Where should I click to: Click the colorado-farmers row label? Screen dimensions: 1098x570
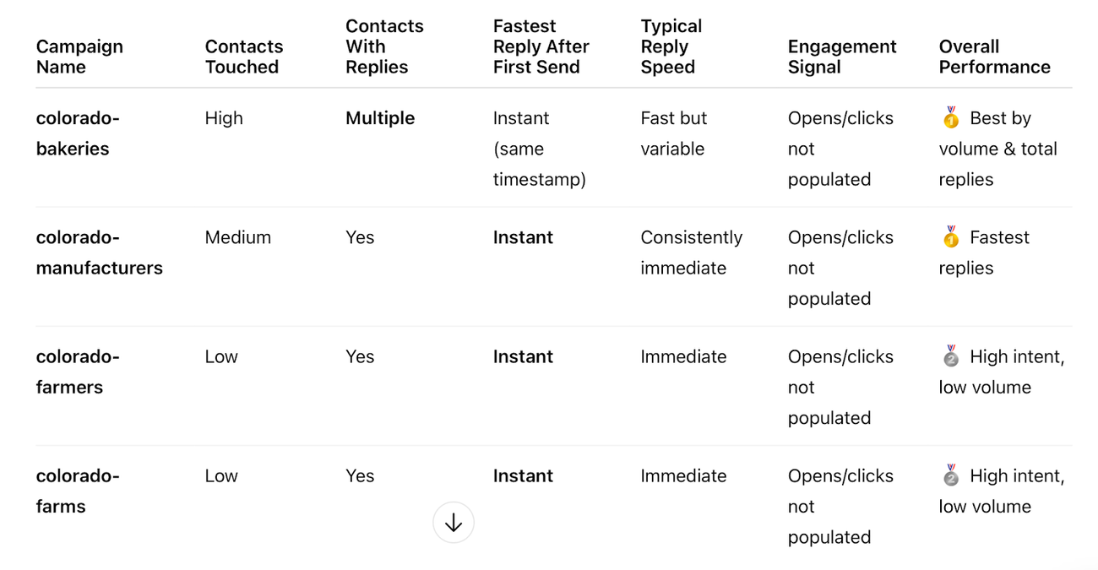77,372
